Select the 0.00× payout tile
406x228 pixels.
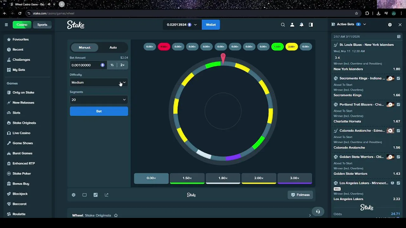click(151, 178)
